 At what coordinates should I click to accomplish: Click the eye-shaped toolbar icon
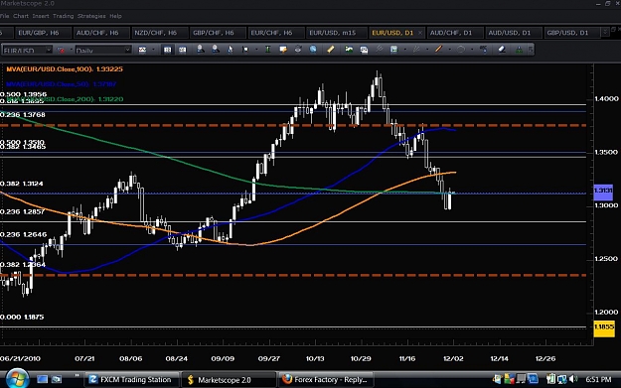(x=298, y=50)
